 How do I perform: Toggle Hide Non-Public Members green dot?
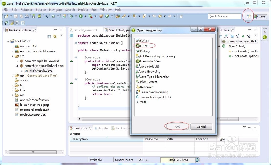pyautogui.click(x=243, y=37)
